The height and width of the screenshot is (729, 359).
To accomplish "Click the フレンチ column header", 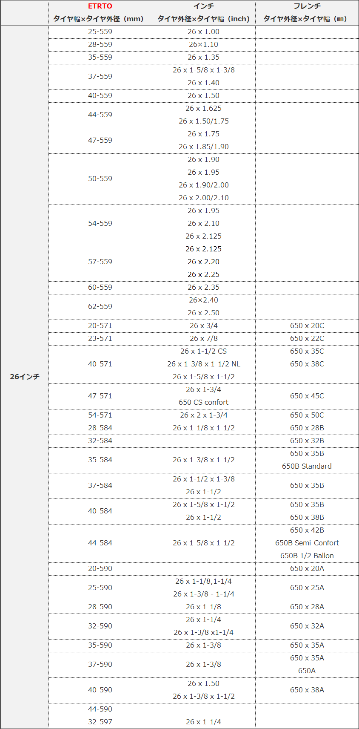I will (307, 6).
